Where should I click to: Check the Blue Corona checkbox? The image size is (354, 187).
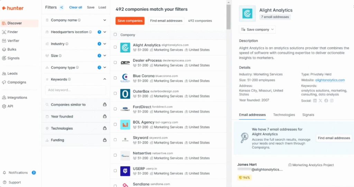pyautogui.click(x=115, y=78)
